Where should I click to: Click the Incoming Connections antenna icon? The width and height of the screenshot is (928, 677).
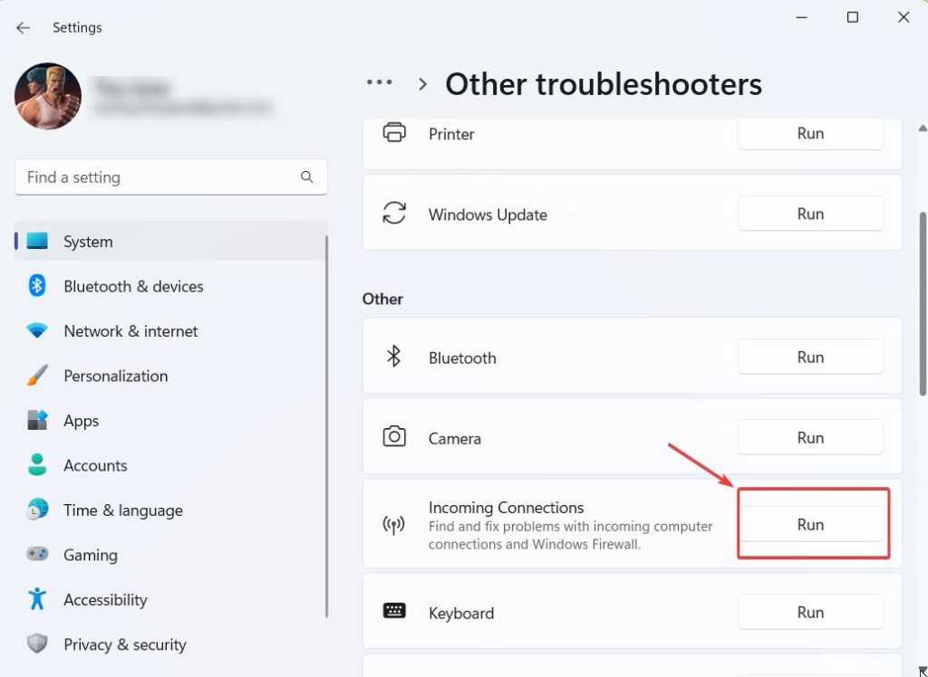click(393, 524)
